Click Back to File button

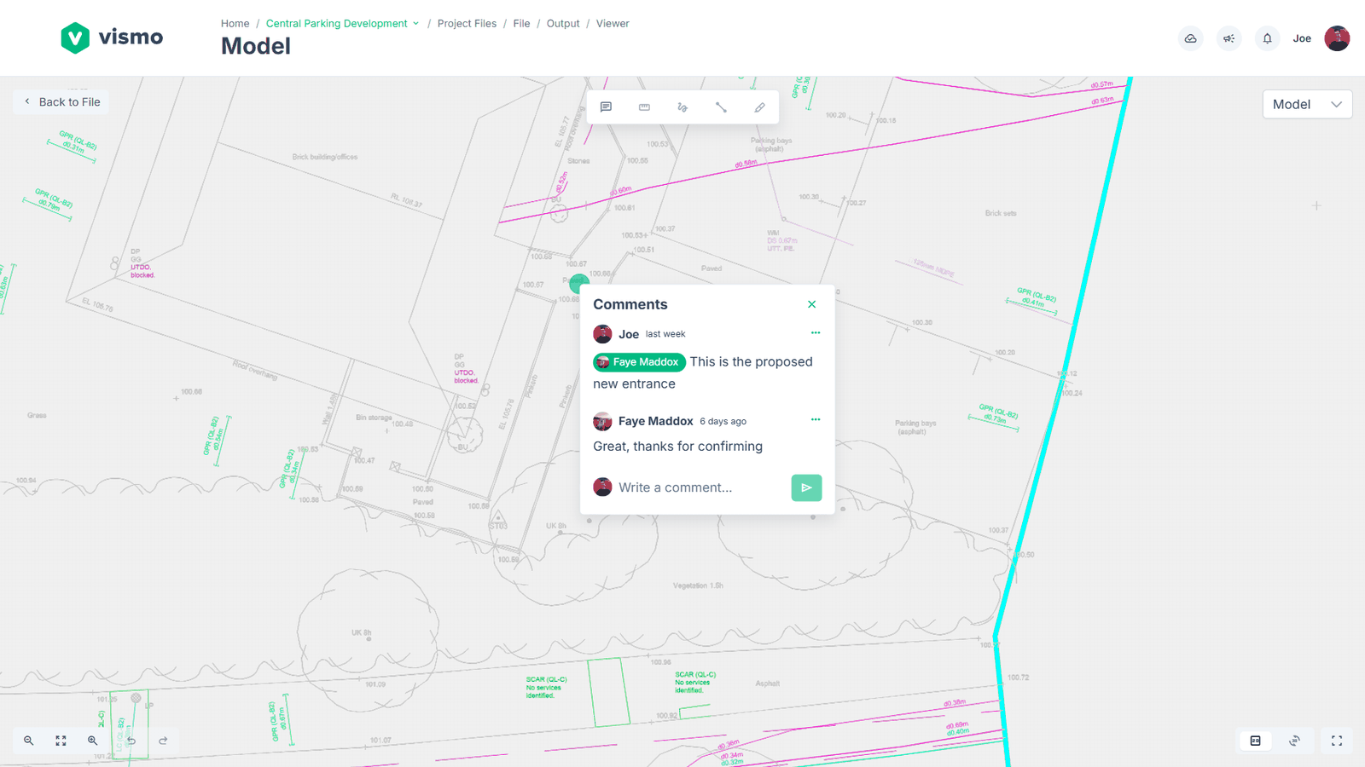[x=61, y=102]
